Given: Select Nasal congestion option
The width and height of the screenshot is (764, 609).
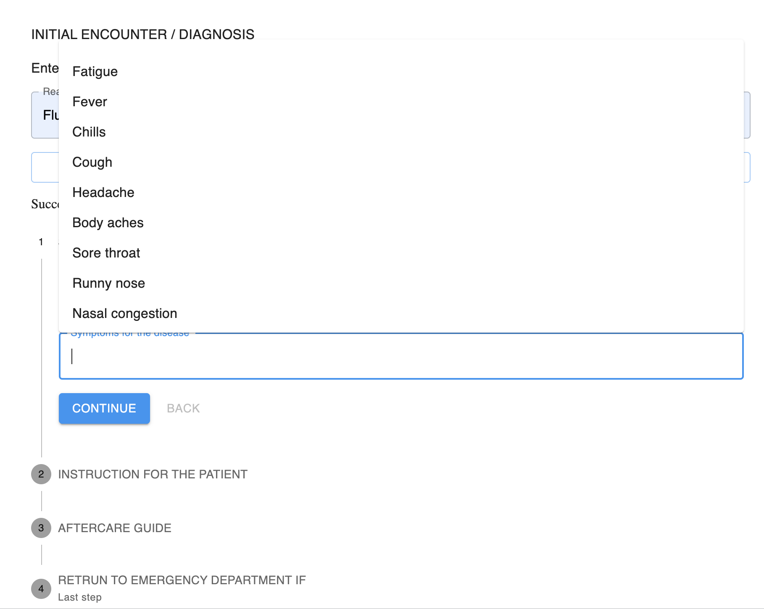Looking at the screenshot, I should 401,313.
